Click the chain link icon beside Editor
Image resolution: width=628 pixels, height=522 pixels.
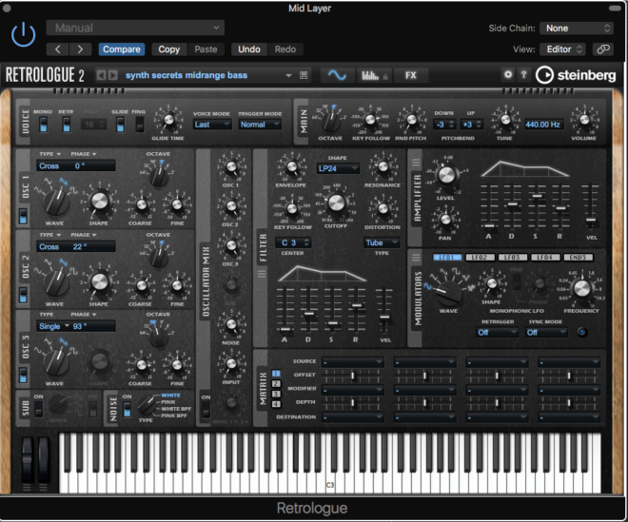pyautogui.click(x=602, y=48)
